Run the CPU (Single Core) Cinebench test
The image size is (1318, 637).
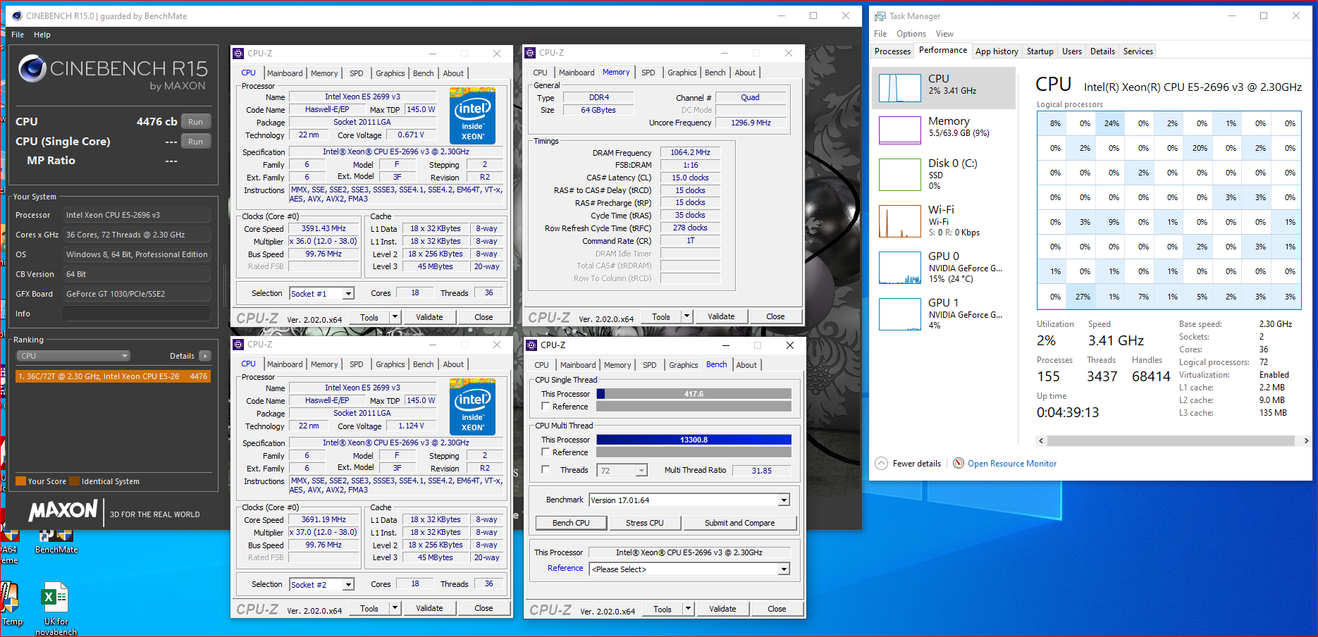point(195,142)
